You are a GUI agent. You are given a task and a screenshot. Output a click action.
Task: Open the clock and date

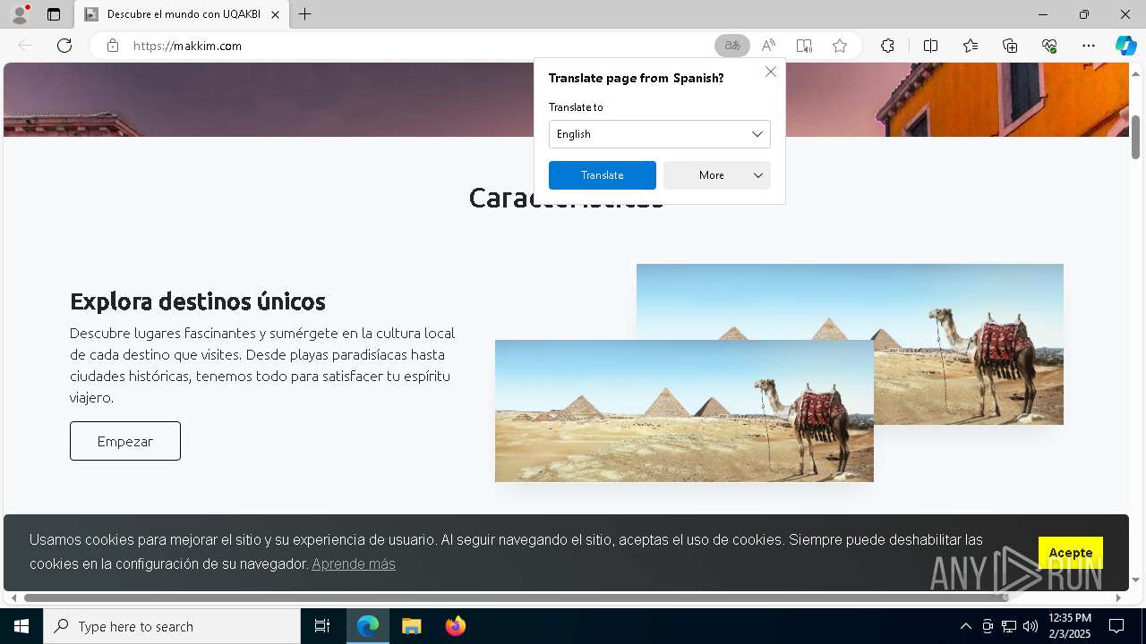(1070, 626)
